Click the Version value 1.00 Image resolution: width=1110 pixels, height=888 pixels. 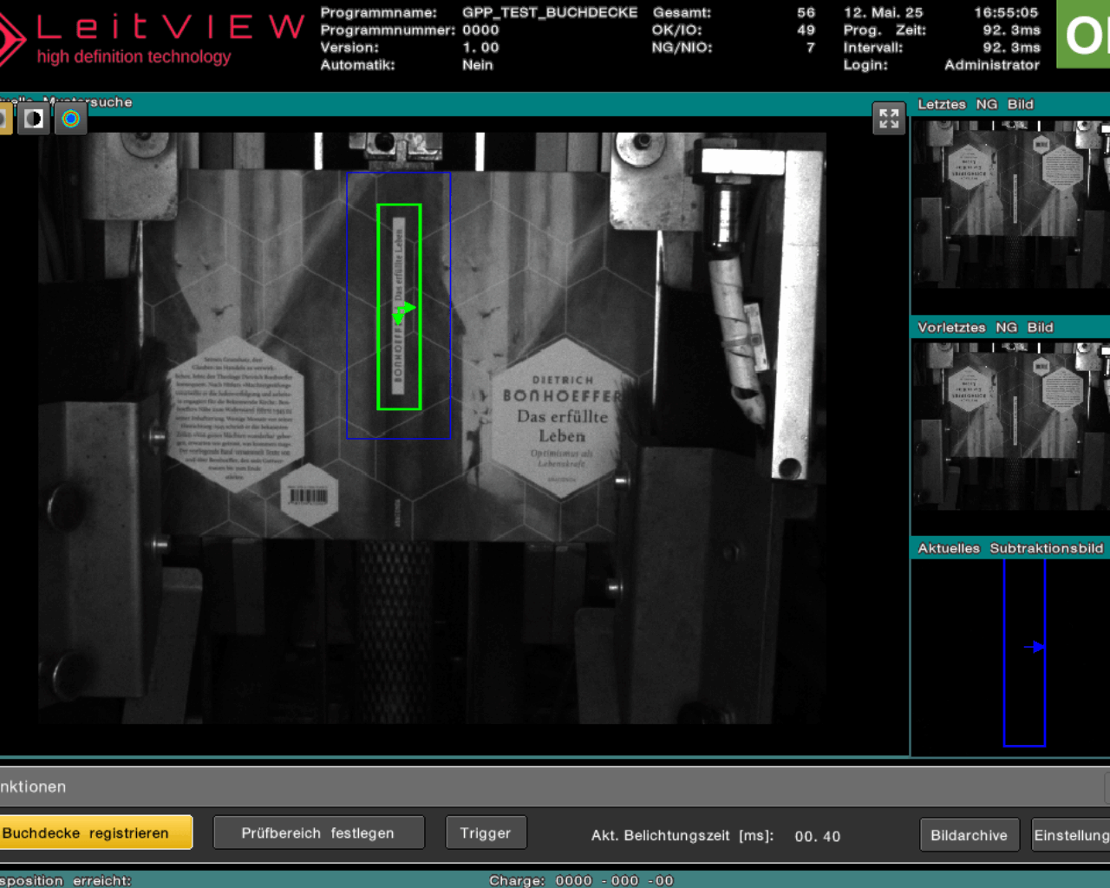(480, 48)
